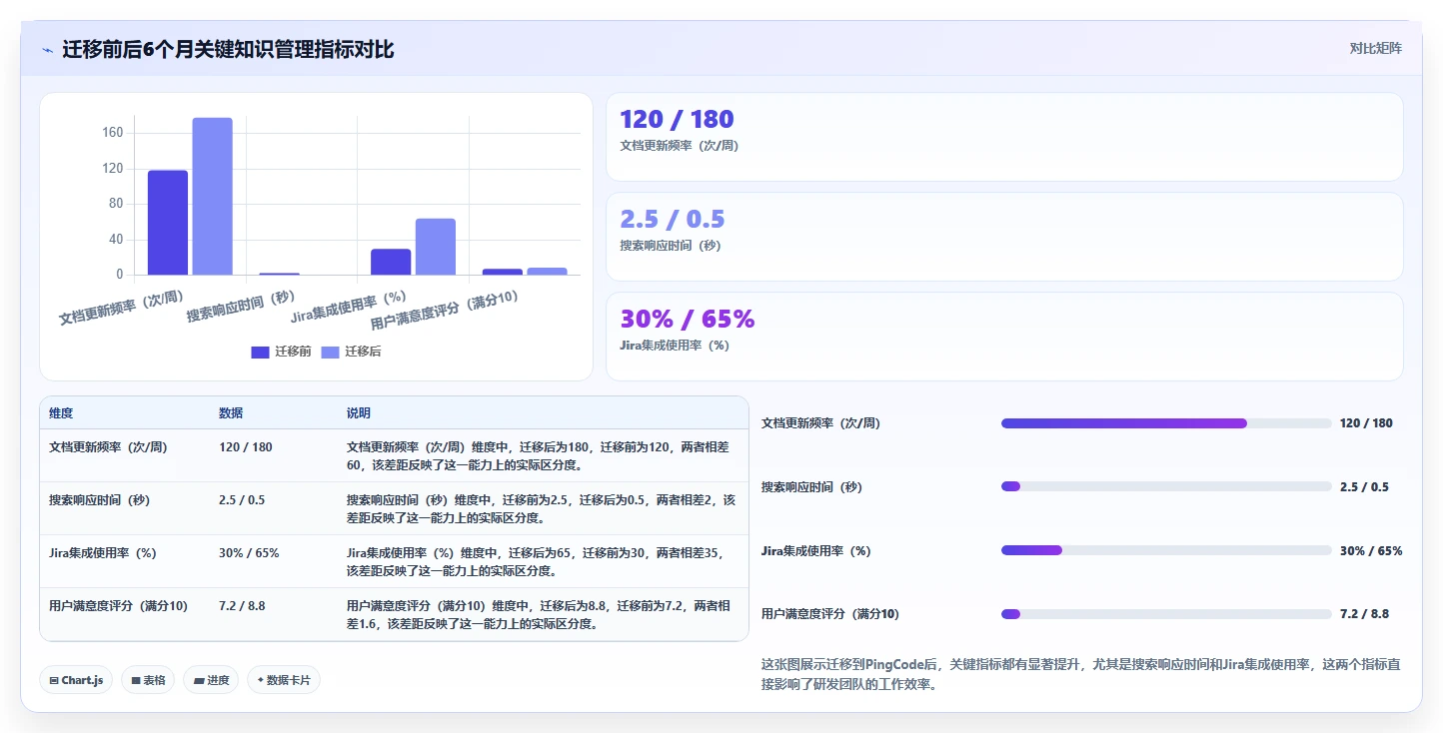Click the 160 y-axis tick label

tap(113, 133)
